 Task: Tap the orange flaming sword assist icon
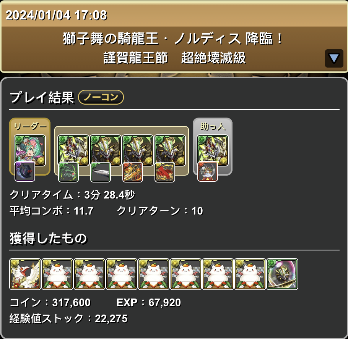click(133, 172)
